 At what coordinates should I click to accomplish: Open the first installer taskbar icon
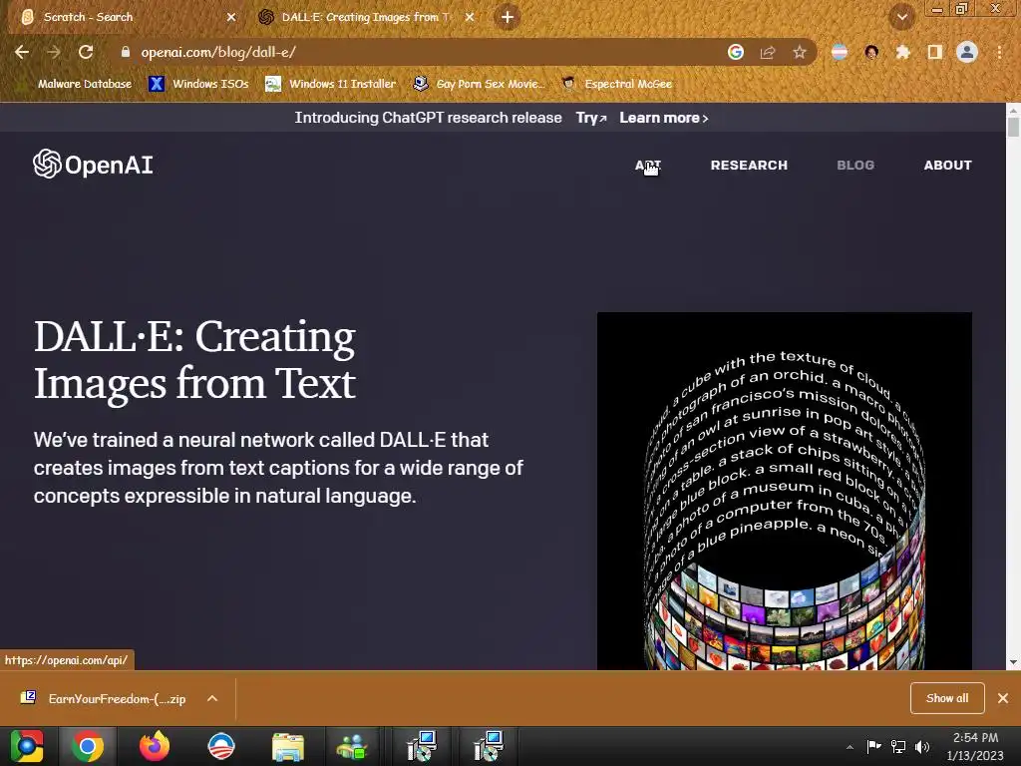coord(422,746)
